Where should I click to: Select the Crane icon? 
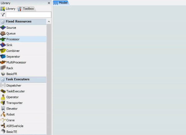(x=3, y=120)
